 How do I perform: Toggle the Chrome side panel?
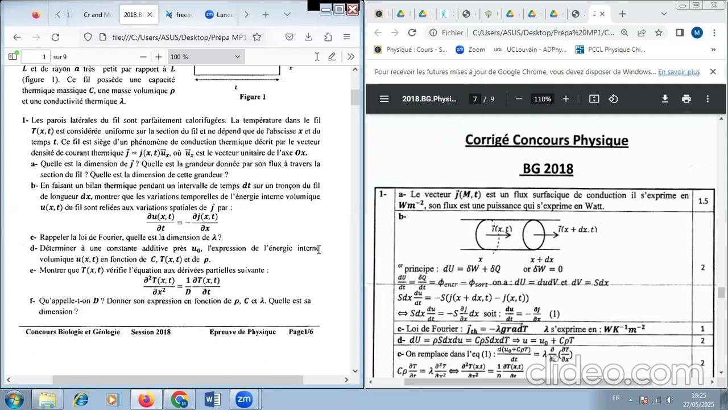(680, 32)
